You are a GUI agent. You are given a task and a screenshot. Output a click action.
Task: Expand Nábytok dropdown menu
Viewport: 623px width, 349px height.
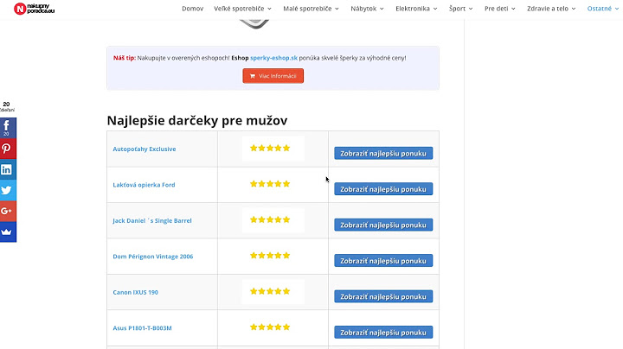(x=367, y=9)
